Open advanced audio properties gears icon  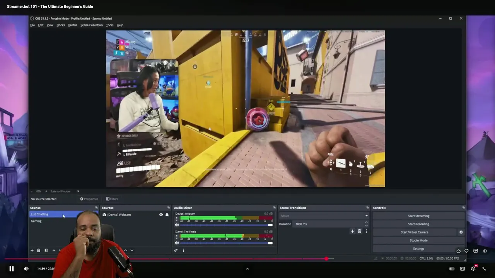click(176, 250)
